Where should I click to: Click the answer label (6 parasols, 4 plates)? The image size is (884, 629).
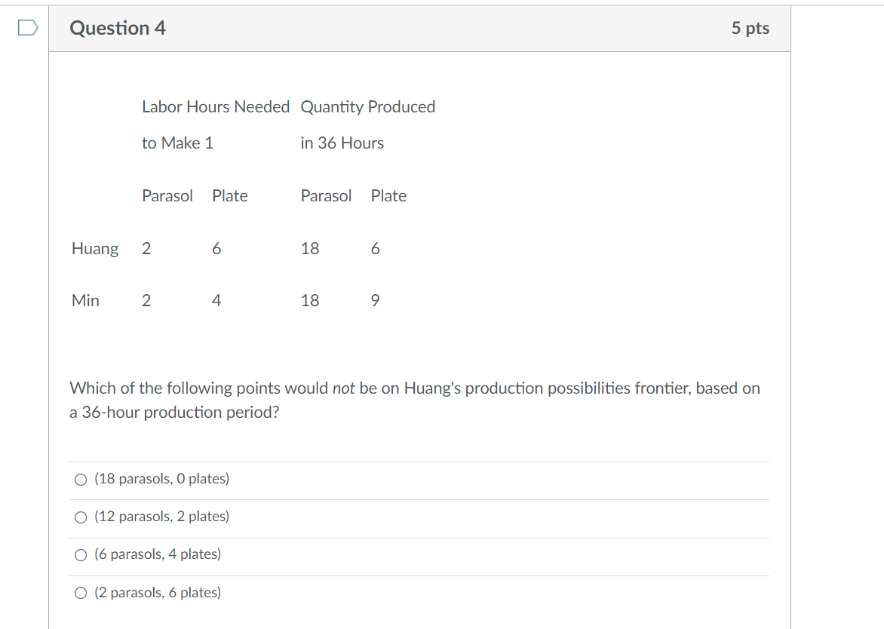tap(157, 554)
